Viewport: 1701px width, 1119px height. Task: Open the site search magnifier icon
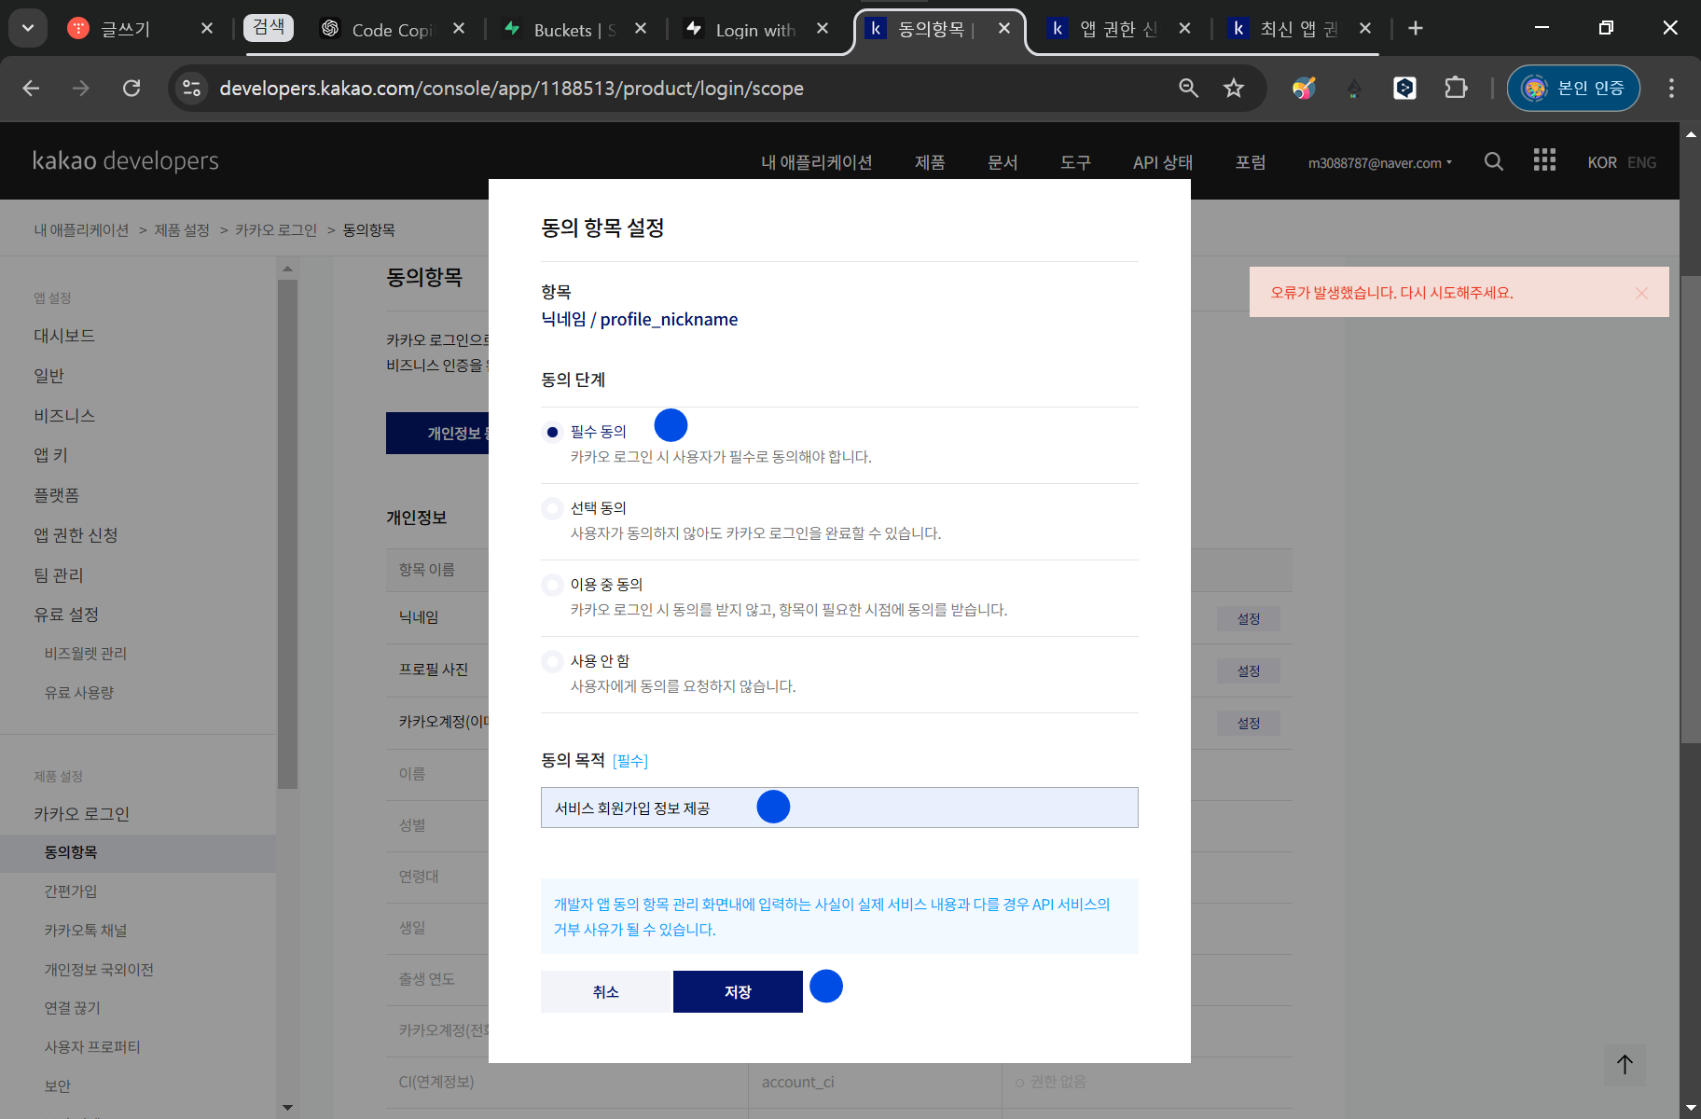click(1494, 161)
